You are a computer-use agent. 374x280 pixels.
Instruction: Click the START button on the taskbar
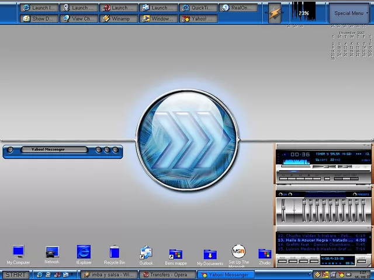[x=15, y=275]
